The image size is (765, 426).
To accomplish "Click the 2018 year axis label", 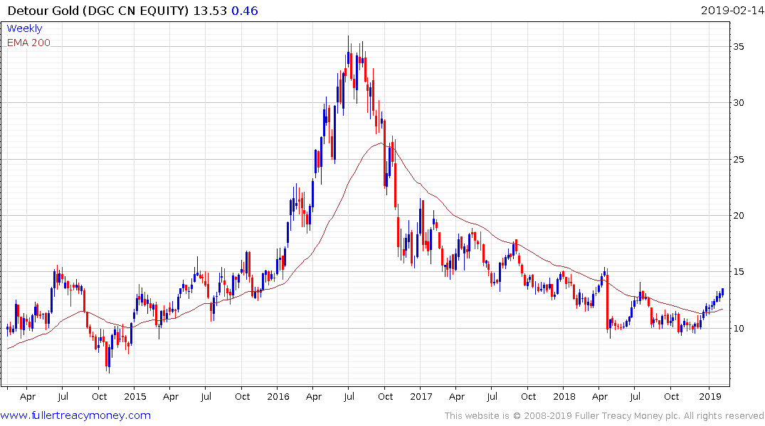I will click(x=564, y=396).
